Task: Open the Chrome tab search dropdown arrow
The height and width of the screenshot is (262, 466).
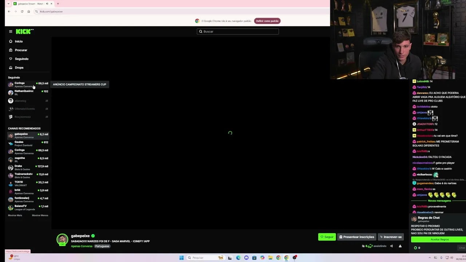Action: pyautogui.click(x=8, y=4)
